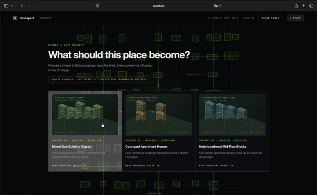This screenshot has width=317, height=195.
Task: Click Concept 01 Housing Mixed Use tag
Action: (76, 140)
